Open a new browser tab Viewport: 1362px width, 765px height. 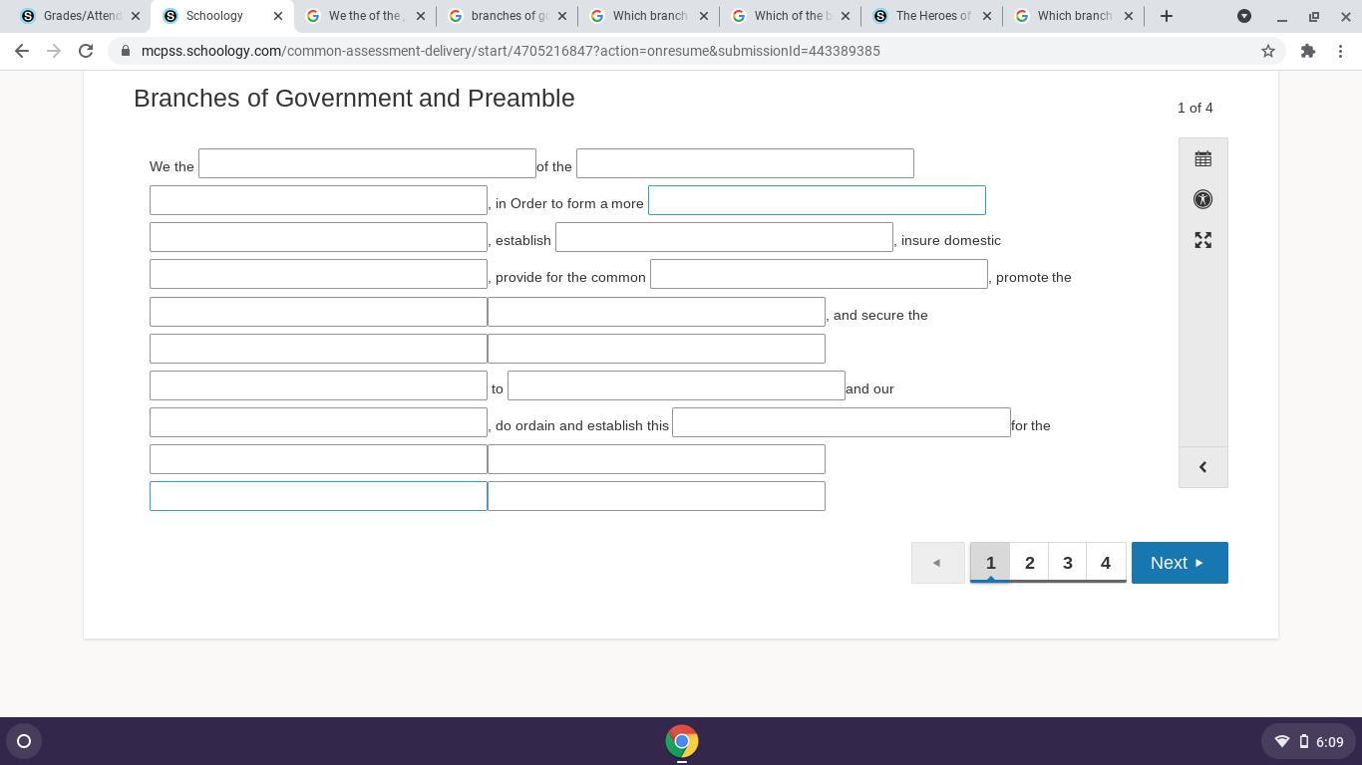(1167, 16)
